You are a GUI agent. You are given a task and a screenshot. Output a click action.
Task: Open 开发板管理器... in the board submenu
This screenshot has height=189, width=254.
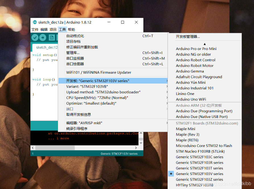point(205,37)
